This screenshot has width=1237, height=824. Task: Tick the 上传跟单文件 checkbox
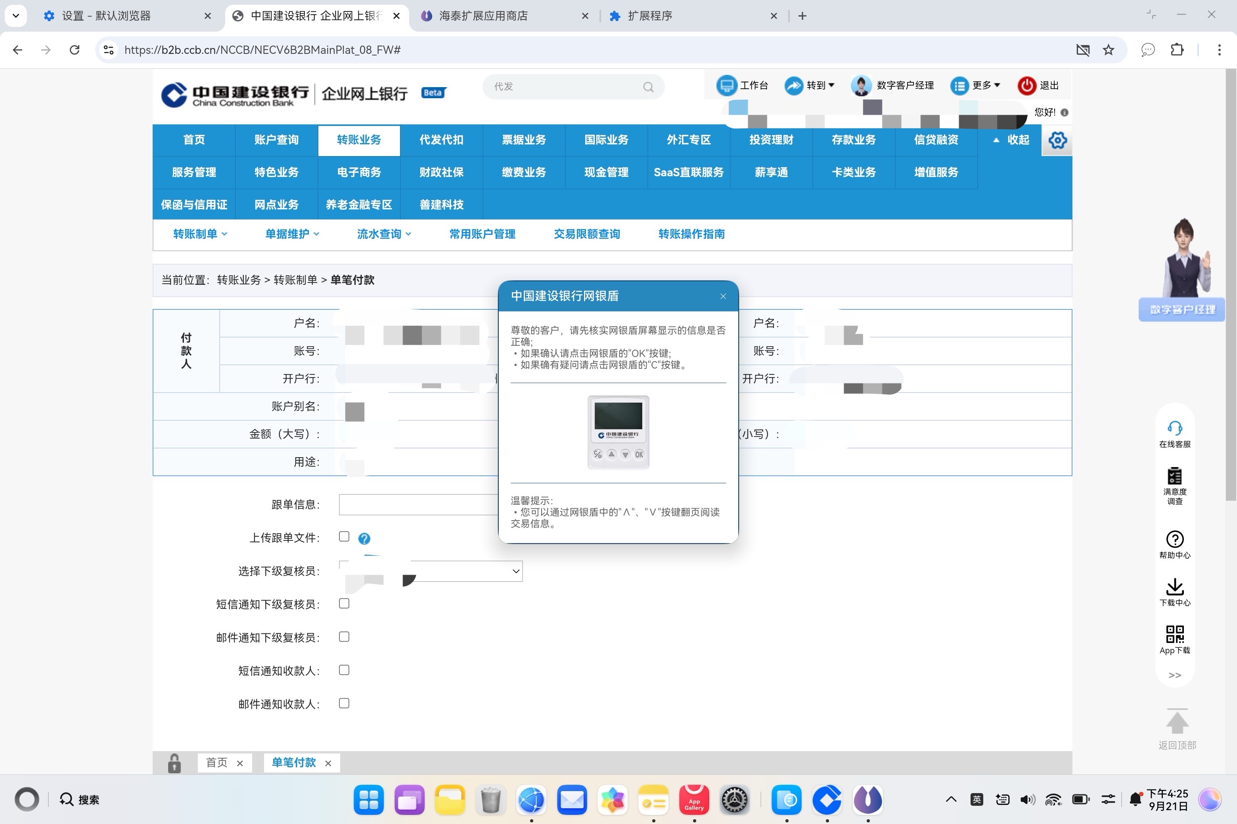pos(344,536)
